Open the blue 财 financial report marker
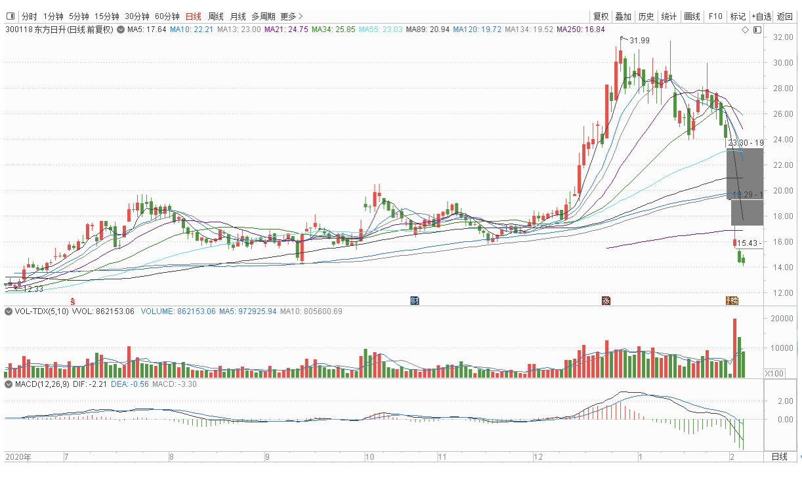802x480 pixels. tap(415, 300)
